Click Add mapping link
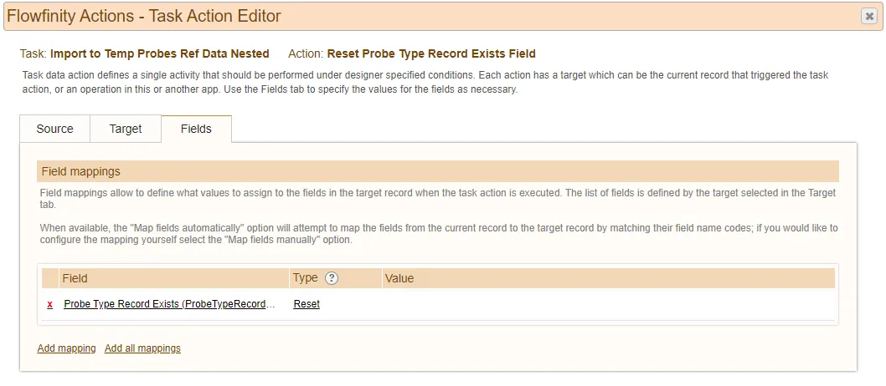 [x=67, y=348]
